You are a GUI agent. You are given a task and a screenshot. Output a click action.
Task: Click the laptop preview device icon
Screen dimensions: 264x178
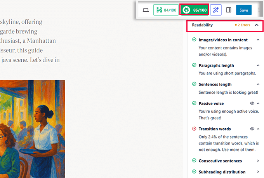[146, 10]
